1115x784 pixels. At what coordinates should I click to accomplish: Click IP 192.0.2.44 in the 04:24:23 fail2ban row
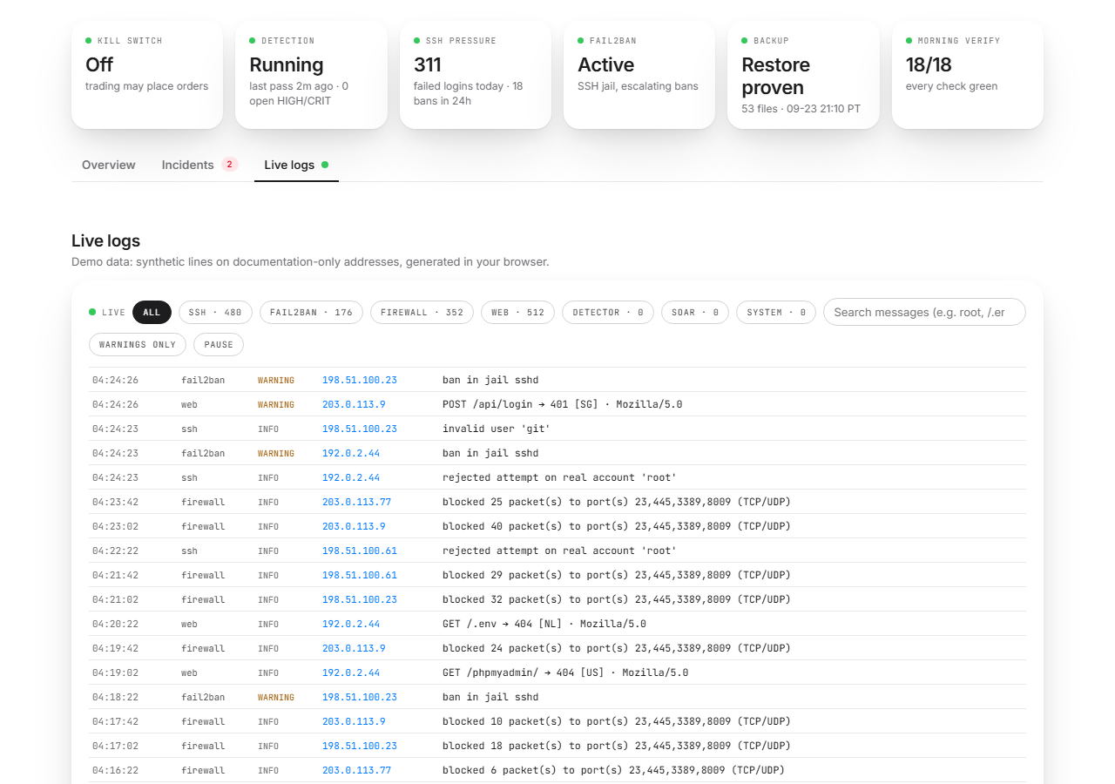coord(351,453)
